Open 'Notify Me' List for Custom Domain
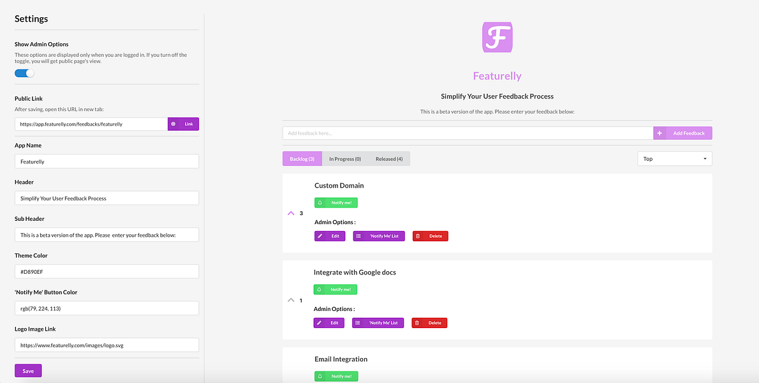This screenshot has height=383, width=759. click(379, 236)
